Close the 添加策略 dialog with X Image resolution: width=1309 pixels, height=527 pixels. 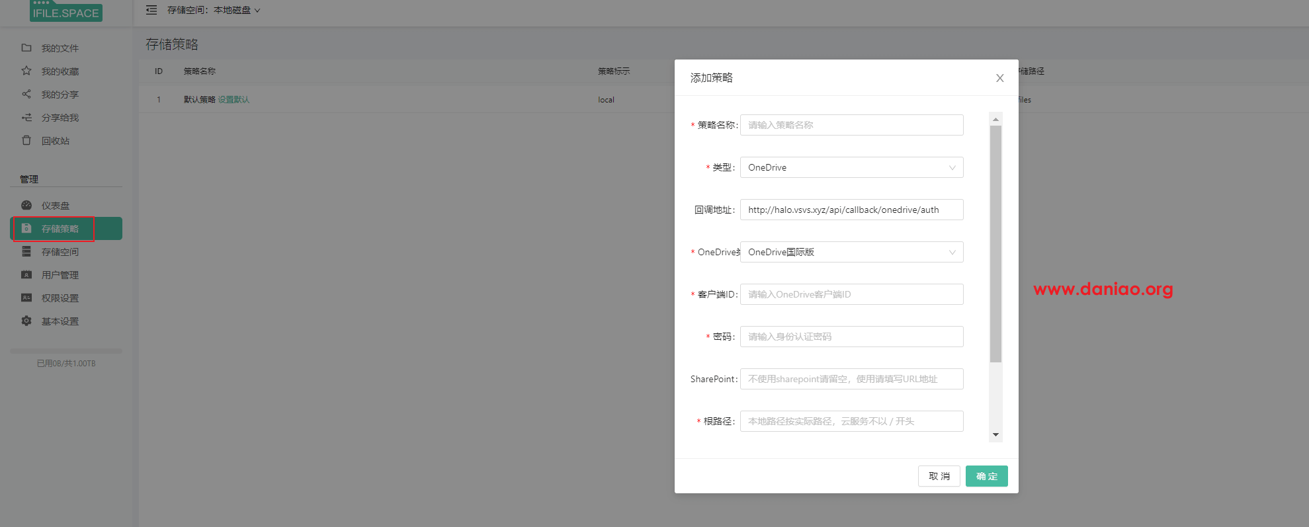click(999, 78)
